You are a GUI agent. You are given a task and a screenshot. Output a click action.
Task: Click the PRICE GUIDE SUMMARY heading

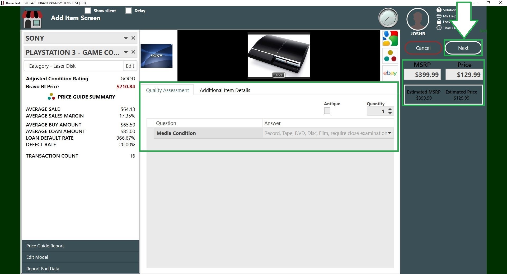pyautogui.click(x=86, y=97)
